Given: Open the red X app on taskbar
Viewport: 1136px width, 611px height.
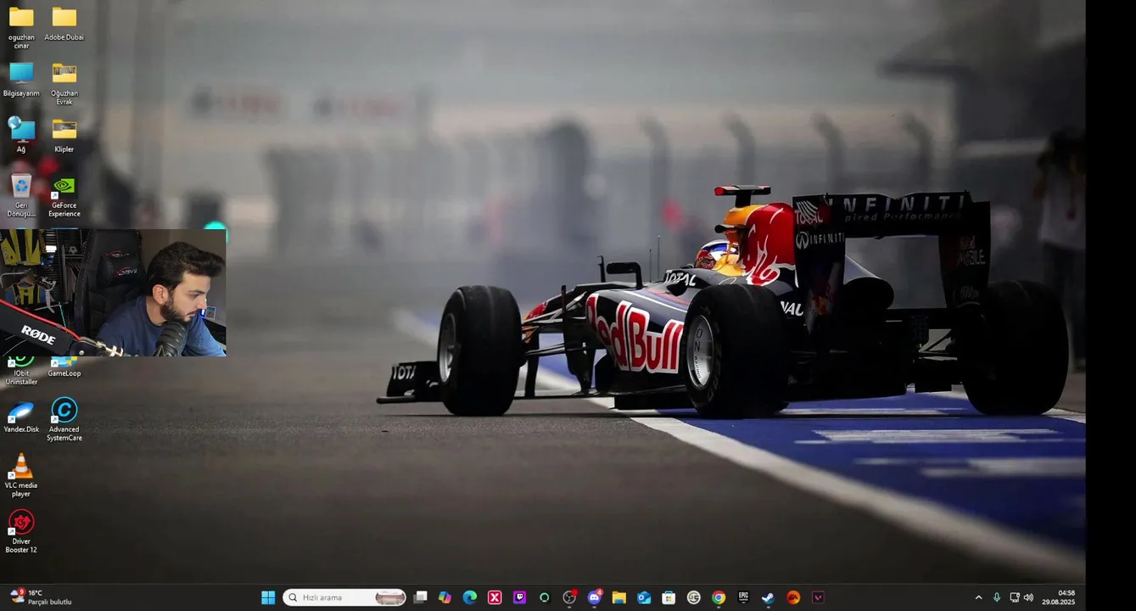Looking at the screenshot, I should click(495, 597).
